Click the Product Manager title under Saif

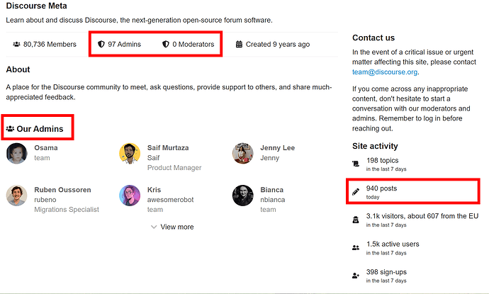point(174,168)
